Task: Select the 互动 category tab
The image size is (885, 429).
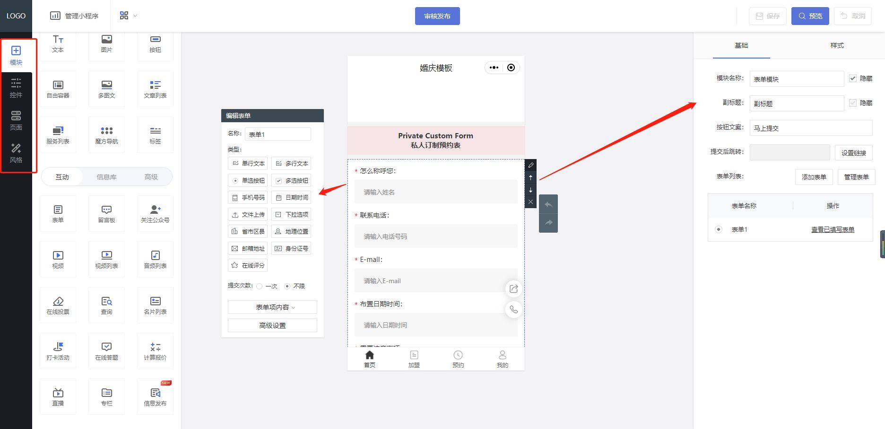Action: point(62,177)
